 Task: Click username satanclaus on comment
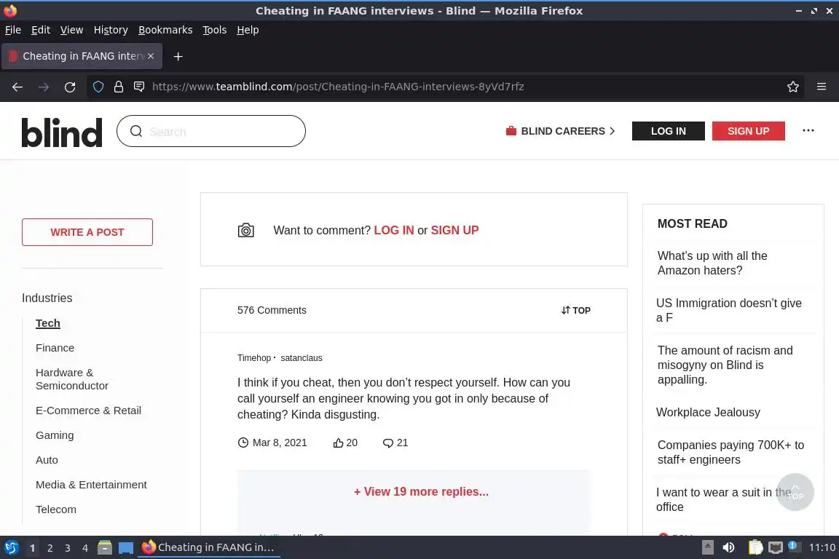point(302,358)
